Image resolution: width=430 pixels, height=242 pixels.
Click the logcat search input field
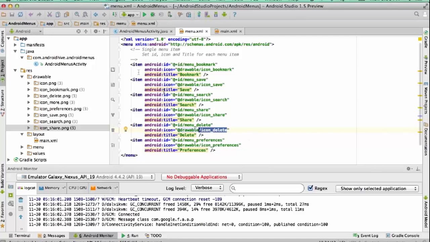coord(267,188)
